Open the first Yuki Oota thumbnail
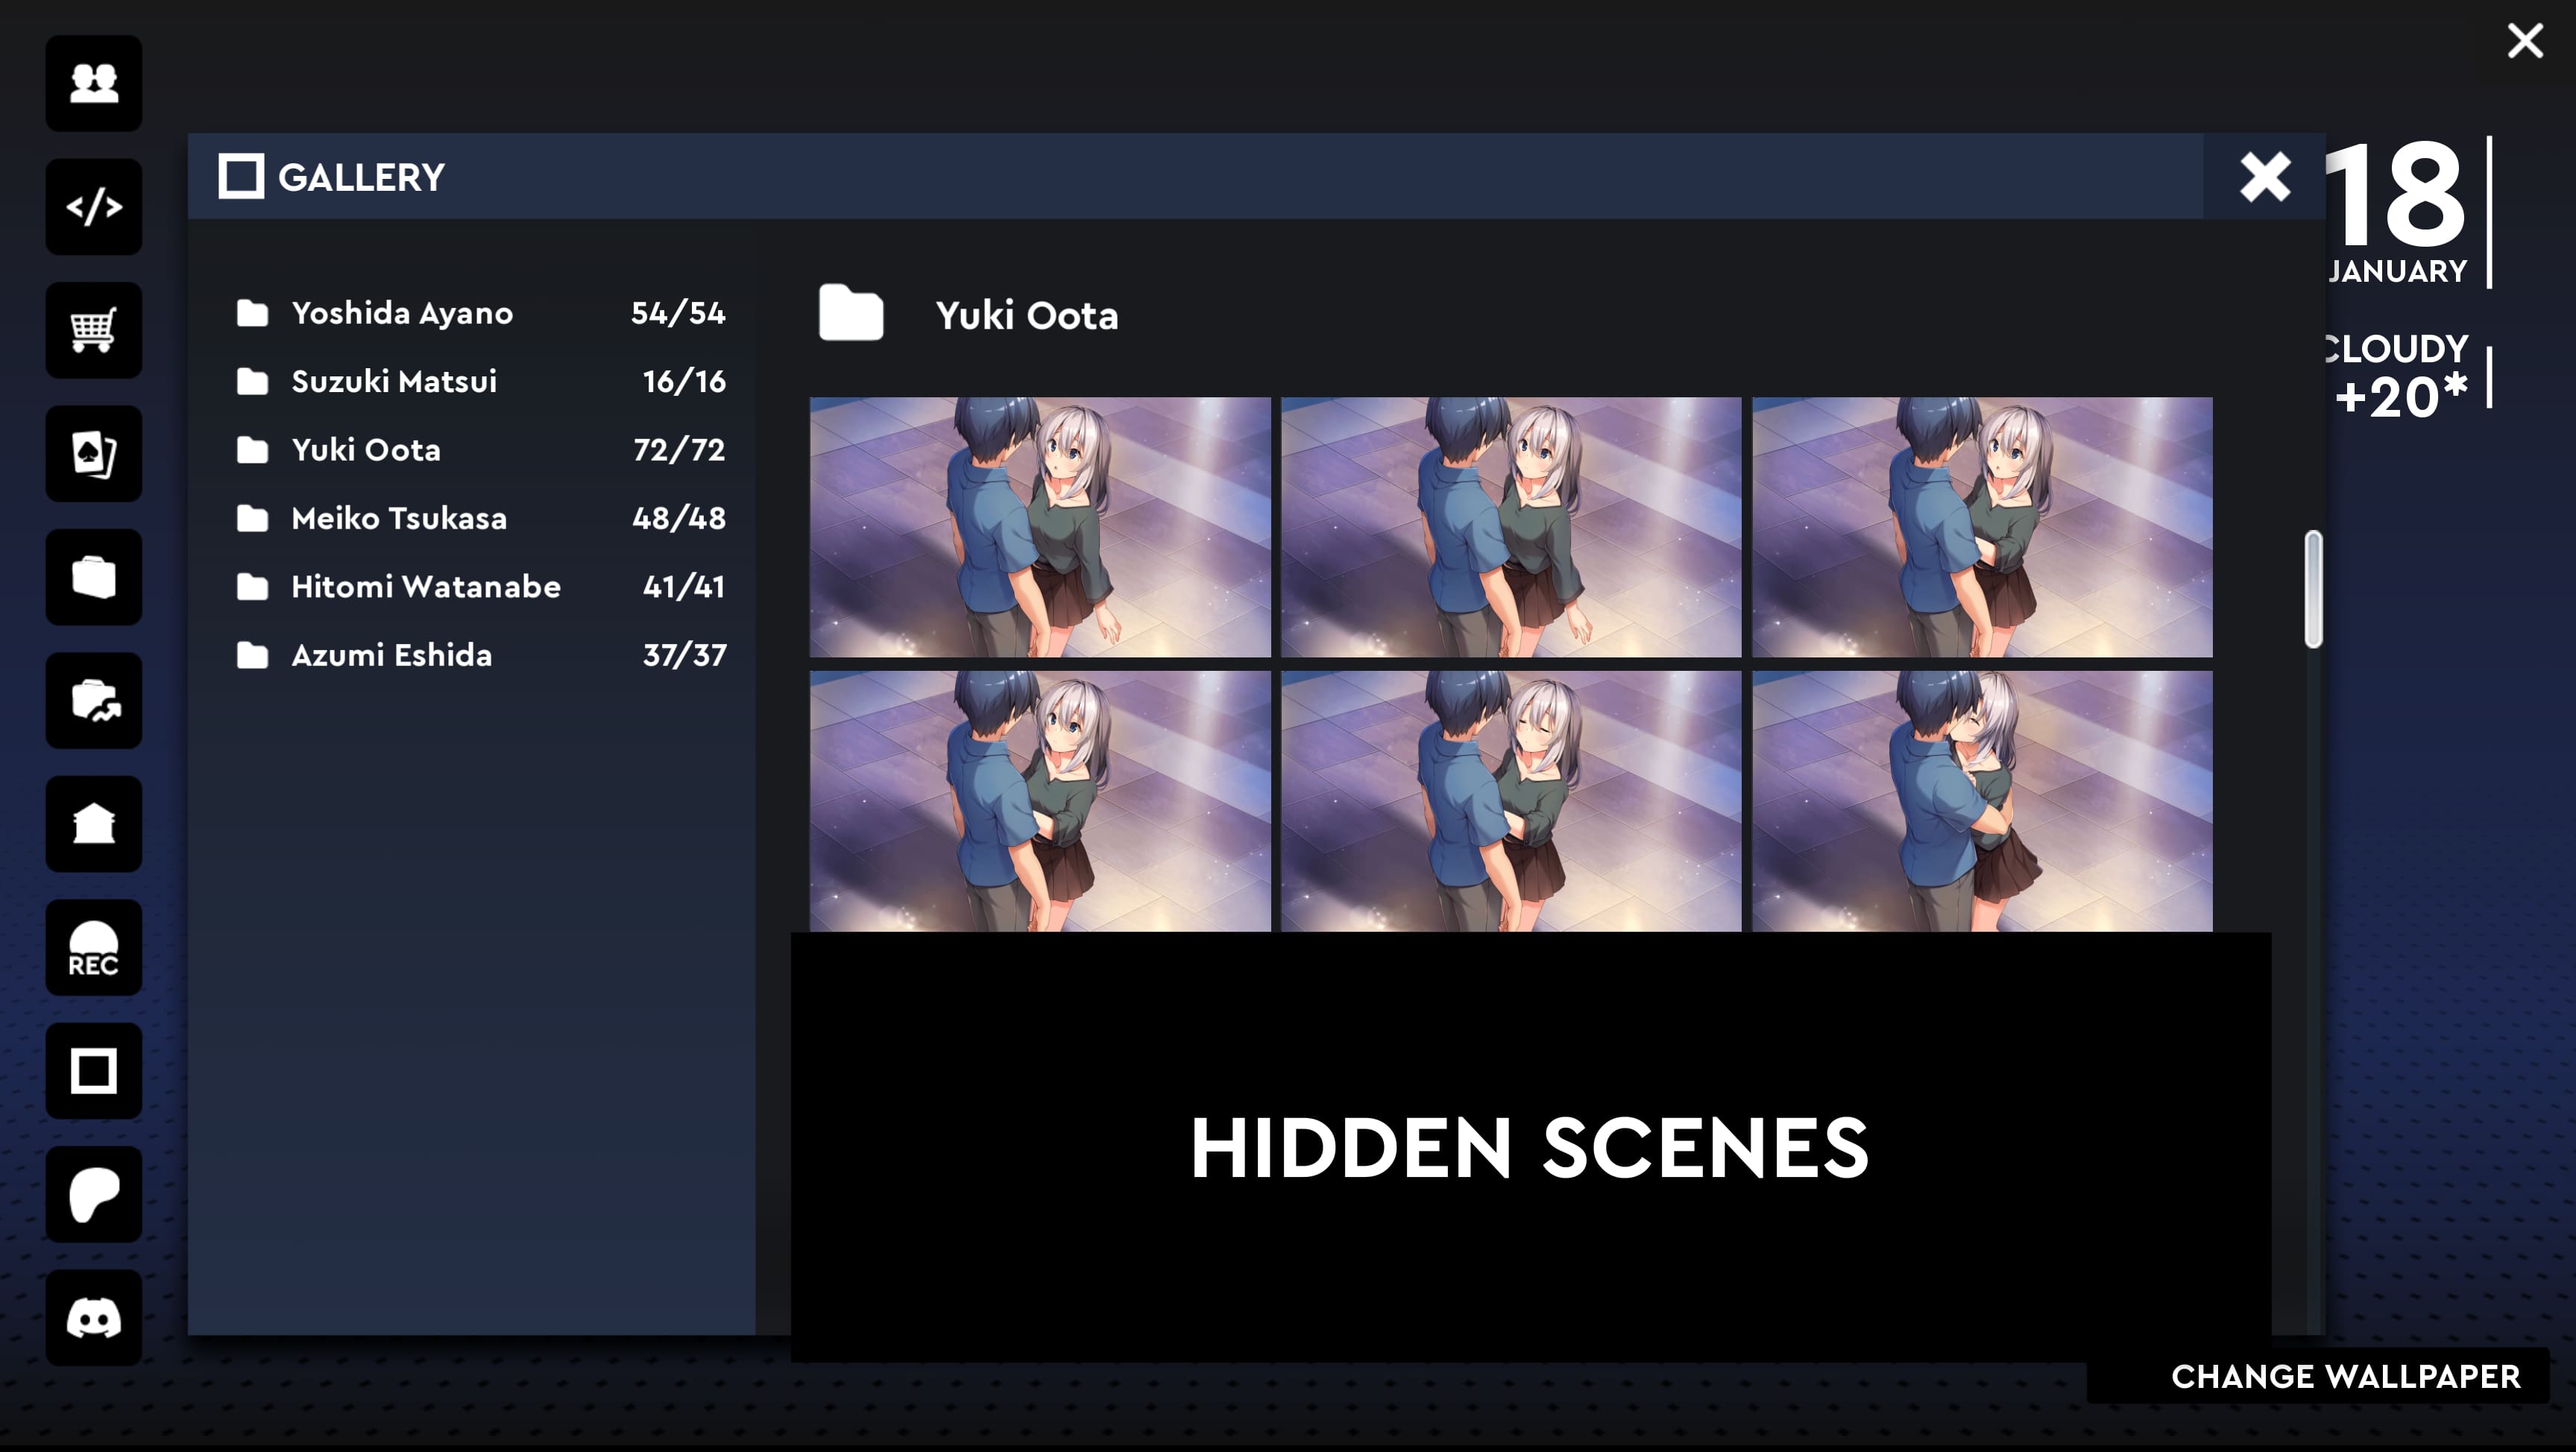This screenshot has height=1452, width=2576. pos(1039,527)
